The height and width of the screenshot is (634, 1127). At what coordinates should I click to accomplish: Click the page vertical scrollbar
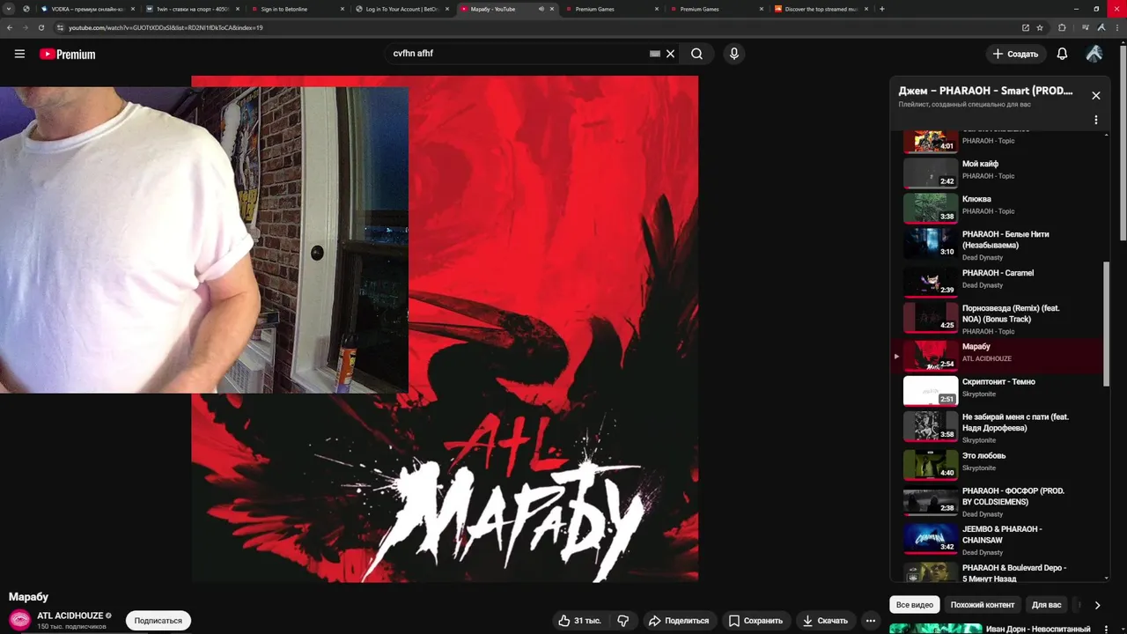[1123, 144]
